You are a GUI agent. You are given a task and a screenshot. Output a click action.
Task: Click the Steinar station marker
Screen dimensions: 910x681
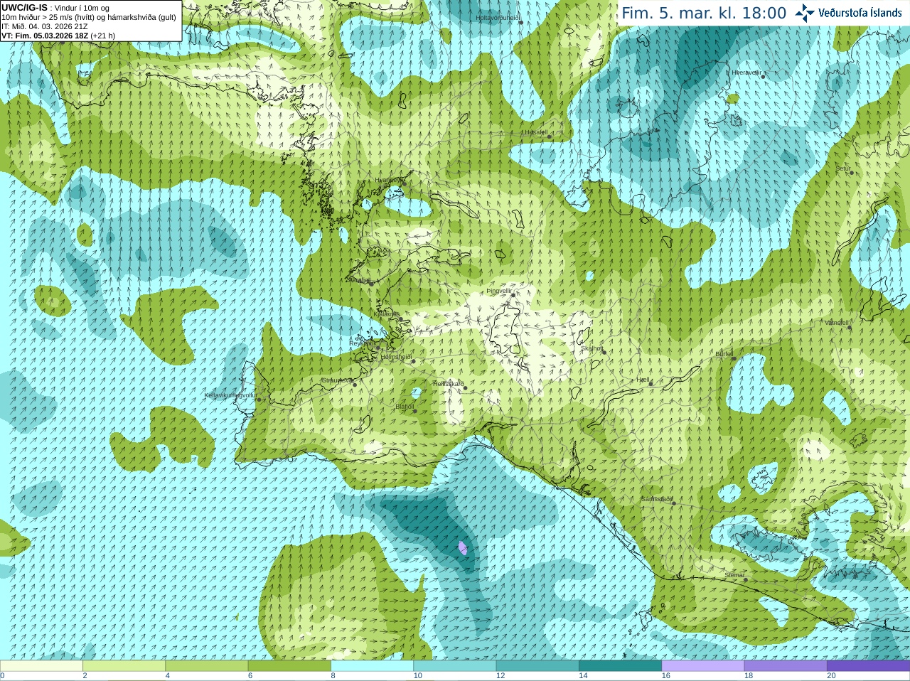(x=746, y=579)
